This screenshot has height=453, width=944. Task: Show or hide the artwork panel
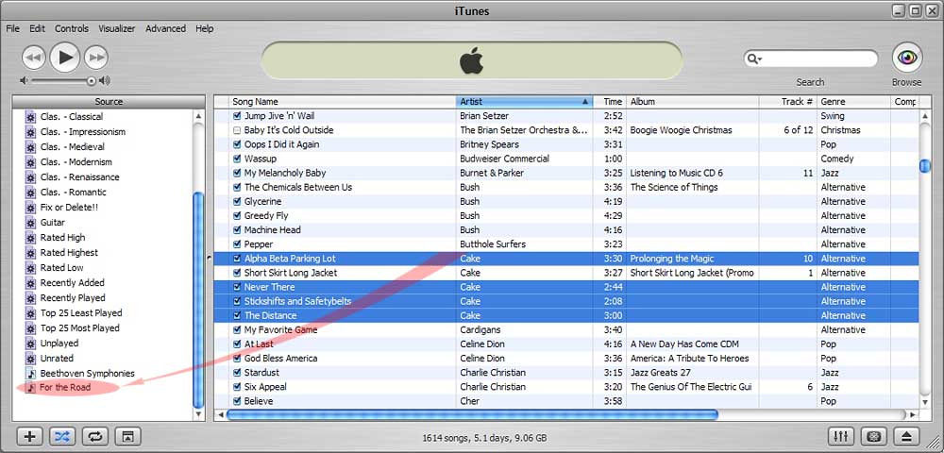(x=127, y=436)
